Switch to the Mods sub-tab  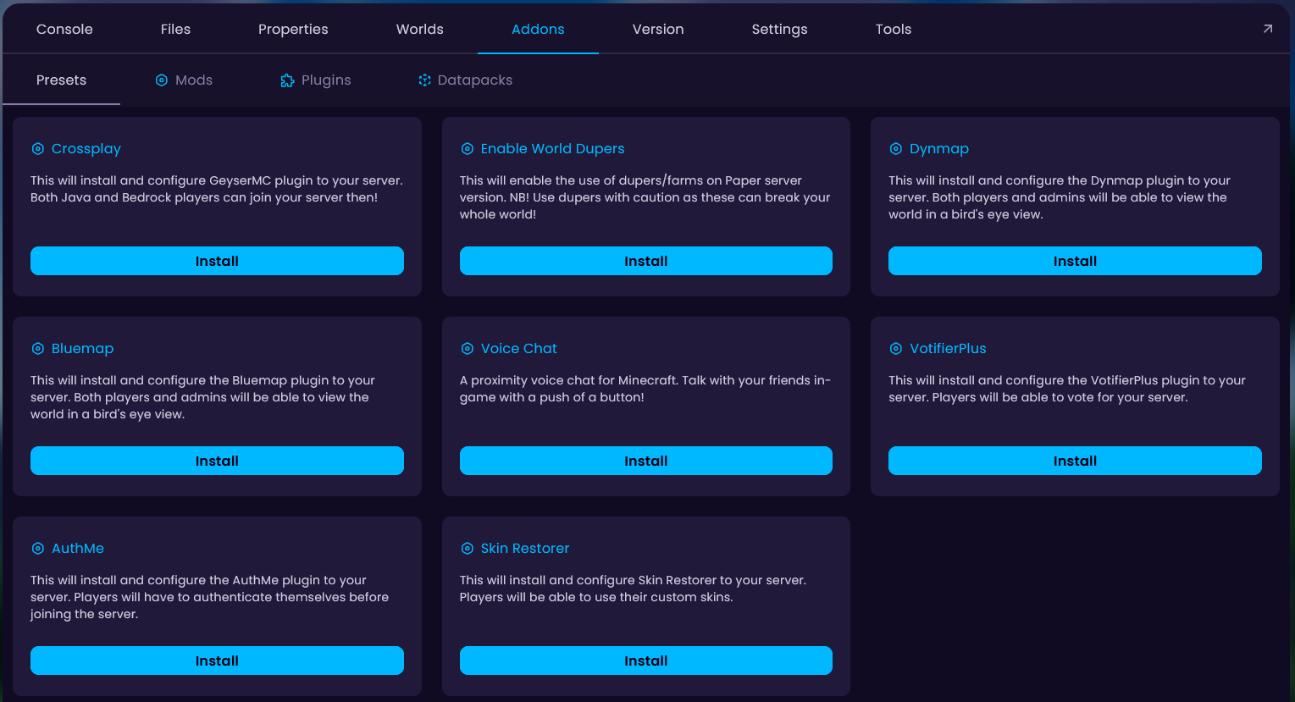click(184, 80)
